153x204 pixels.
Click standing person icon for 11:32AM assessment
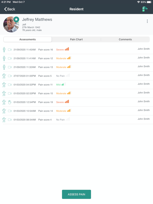tap(4, 67)
